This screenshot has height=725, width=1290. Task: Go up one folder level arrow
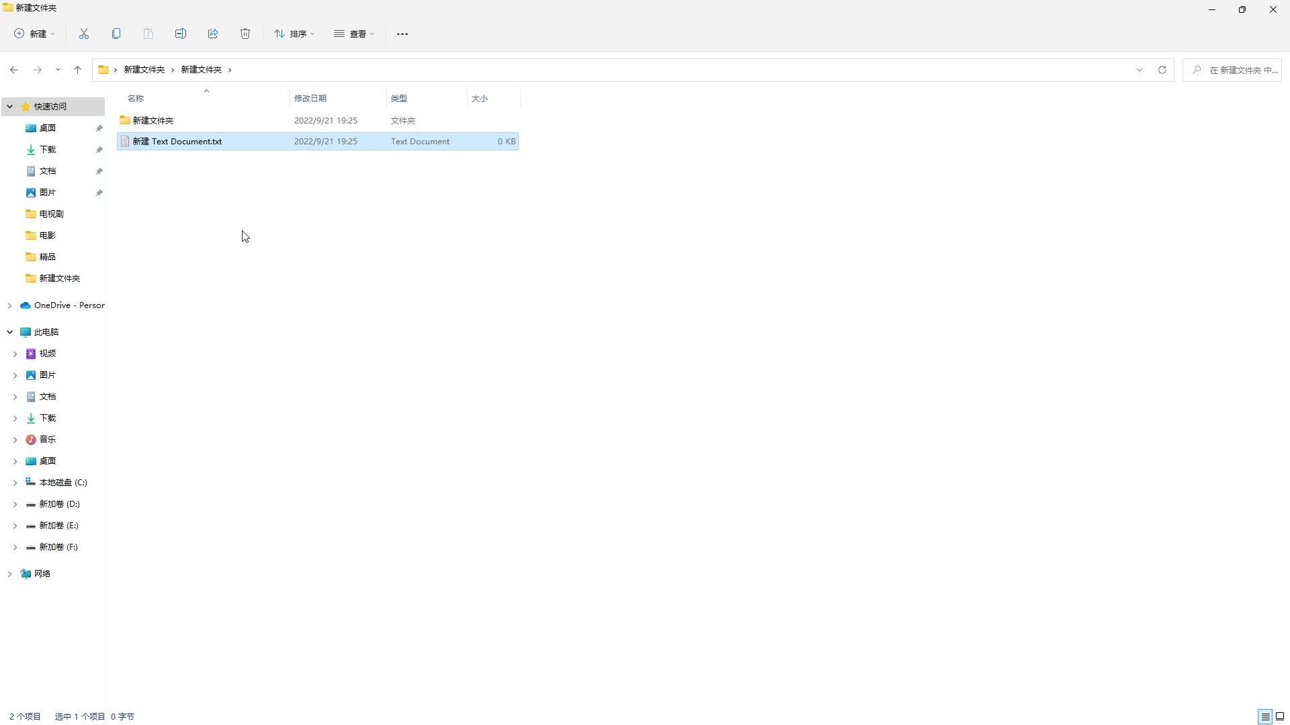tap(77, 70)
